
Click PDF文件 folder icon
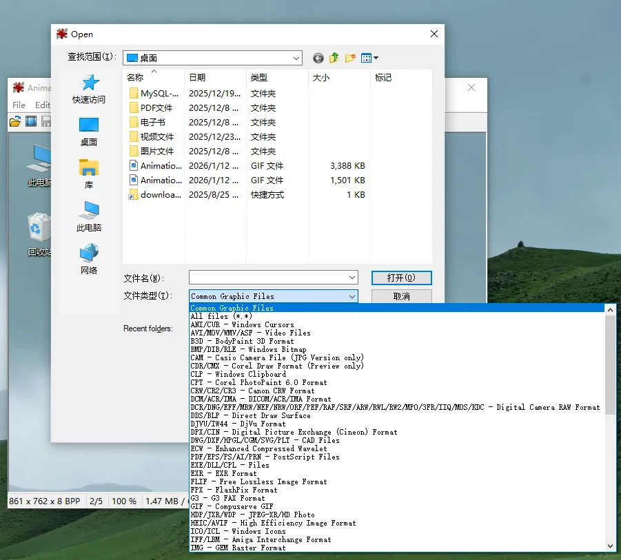(x=134, y=108)
